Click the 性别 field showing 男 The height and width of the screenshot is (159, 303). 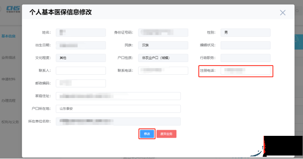click(x=245, y=33)
